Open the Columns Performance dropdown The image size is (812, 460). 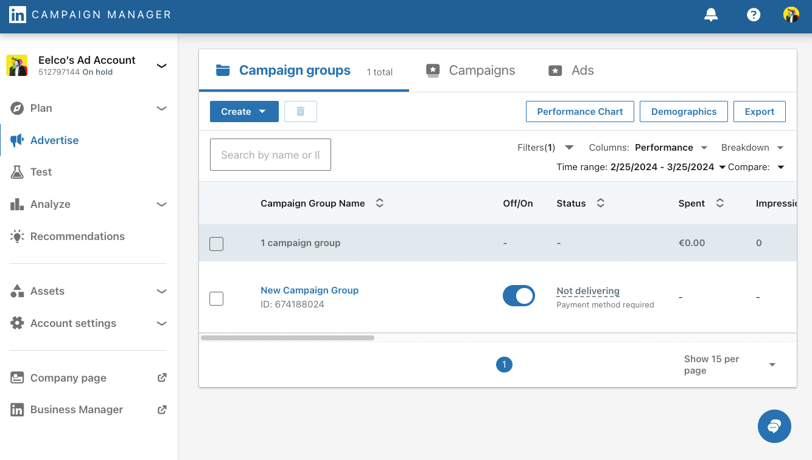(x=648, y=148)
